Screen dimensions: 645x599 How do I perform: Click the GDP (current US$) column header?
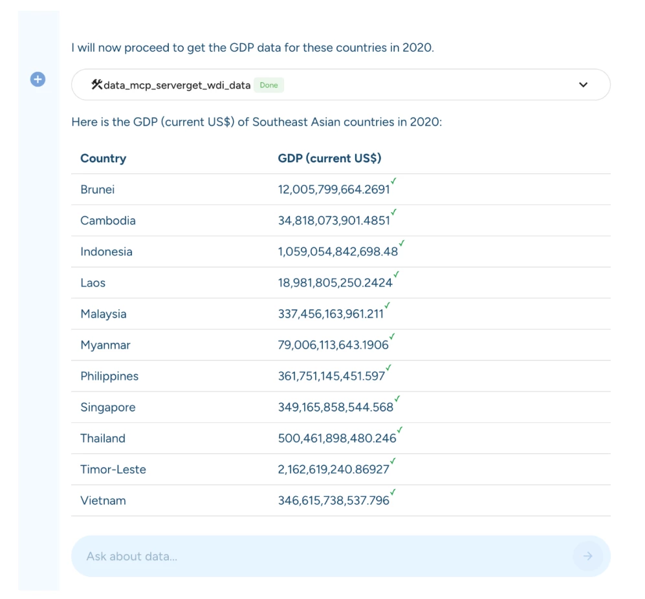(x=329, y=158)
